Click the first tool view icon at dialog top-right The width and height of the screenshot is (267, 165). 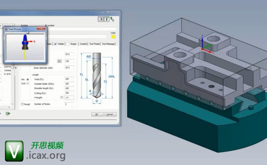coord(101,19)
